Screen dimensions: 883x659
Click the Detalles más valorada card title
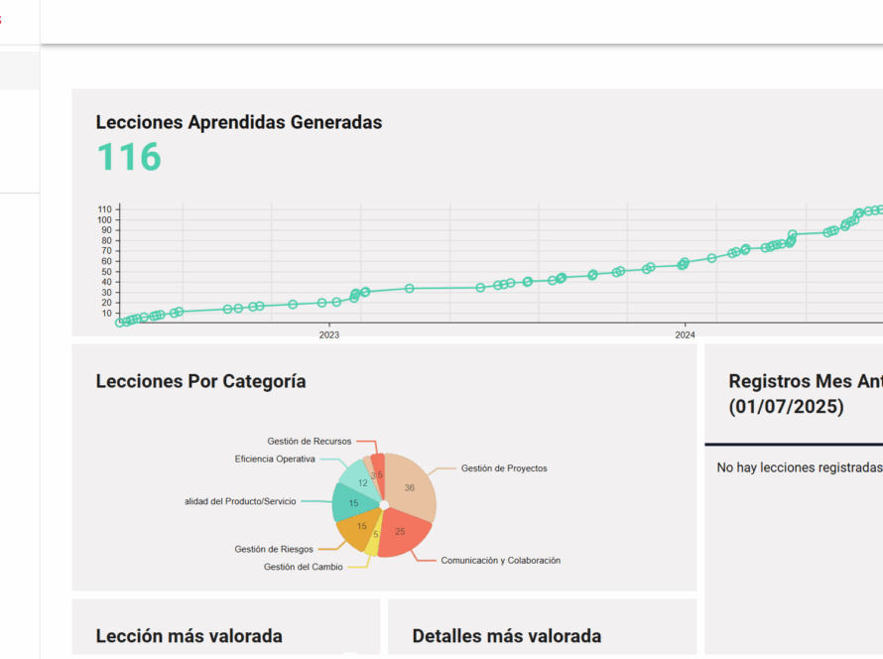(507, 636)
